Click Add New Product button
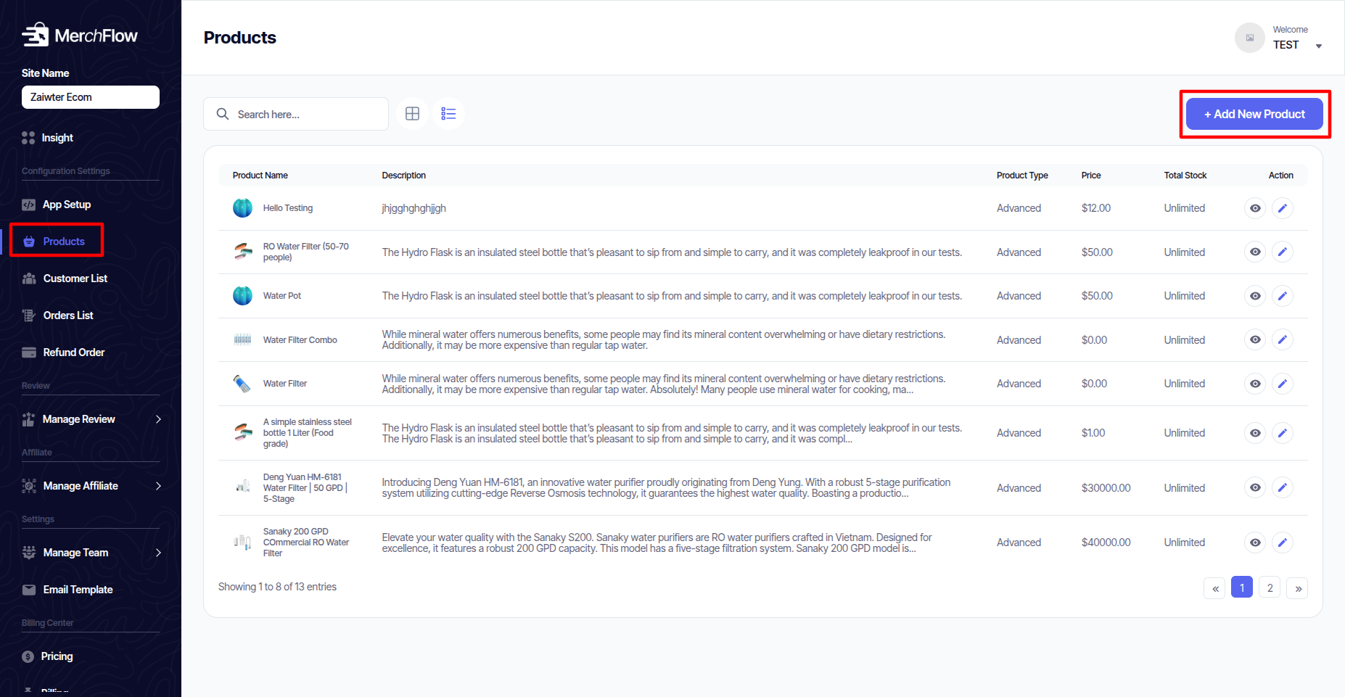 tap(1254, 114)
